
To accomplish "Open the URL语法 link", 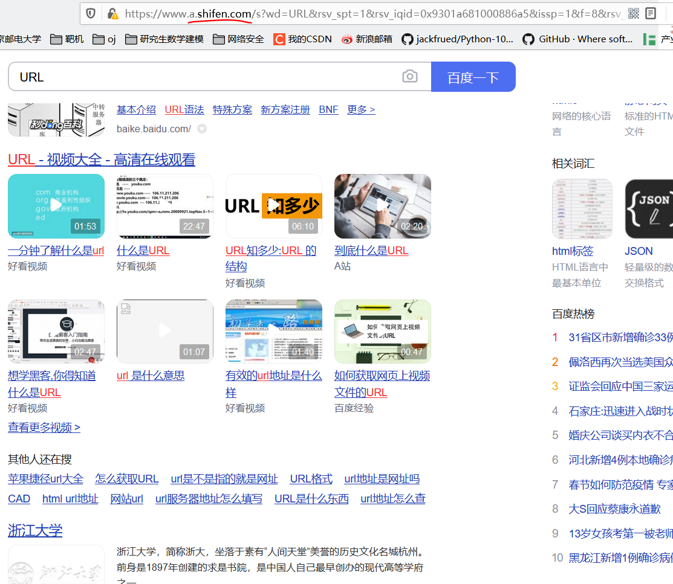I will tap(184, 110).
